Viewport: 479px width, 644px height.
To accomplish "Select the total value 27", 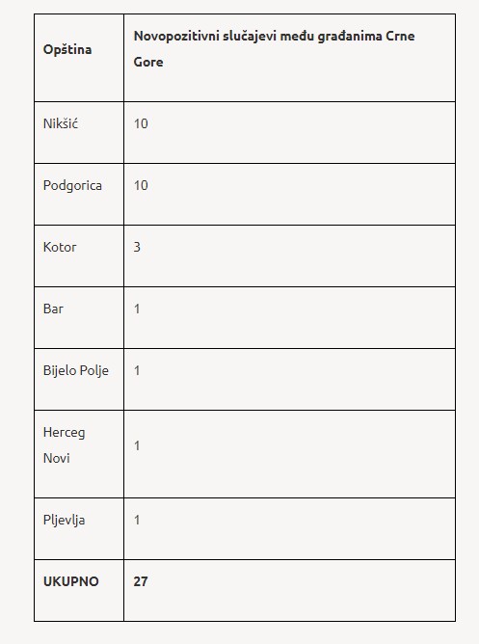I will (x=141, y=581).
